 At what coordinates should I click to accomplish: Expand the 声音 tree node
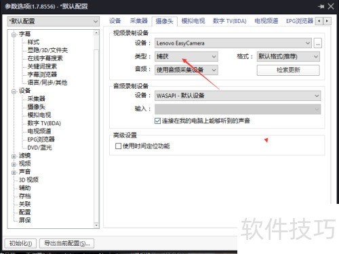14,172
